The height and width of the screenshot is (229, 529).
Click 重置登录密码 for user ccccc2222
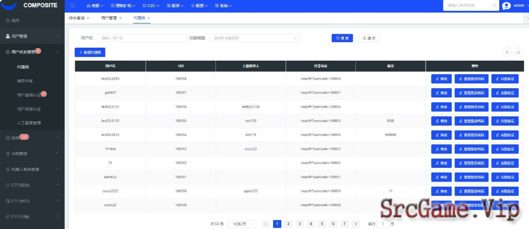(471, 191)
